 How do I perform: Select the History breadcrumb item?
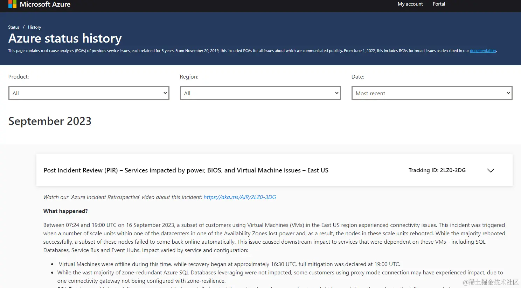(x=34, y=27)
